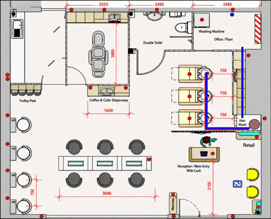Select the main entry door at bottom
This screenshot has width=271, height=219.
coord(189,208)
